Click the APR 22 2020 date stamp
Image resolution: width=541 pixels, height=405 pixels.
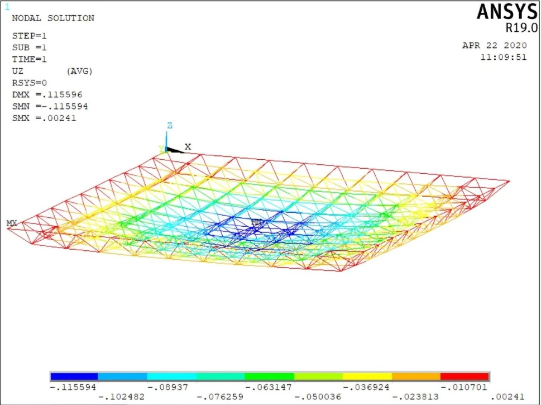pos(495,46)
